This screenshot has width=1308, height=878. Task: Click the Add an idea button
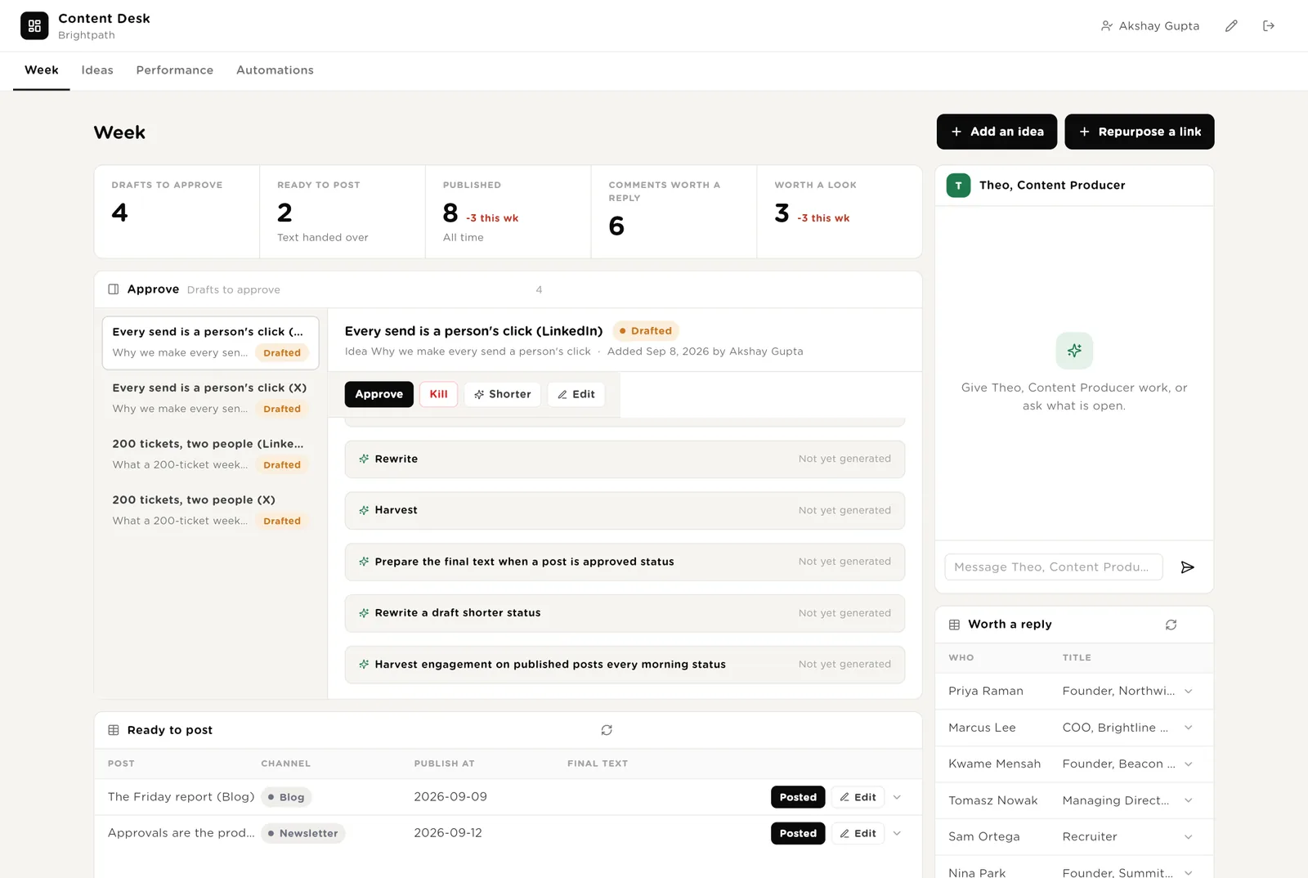coord(997,132)
